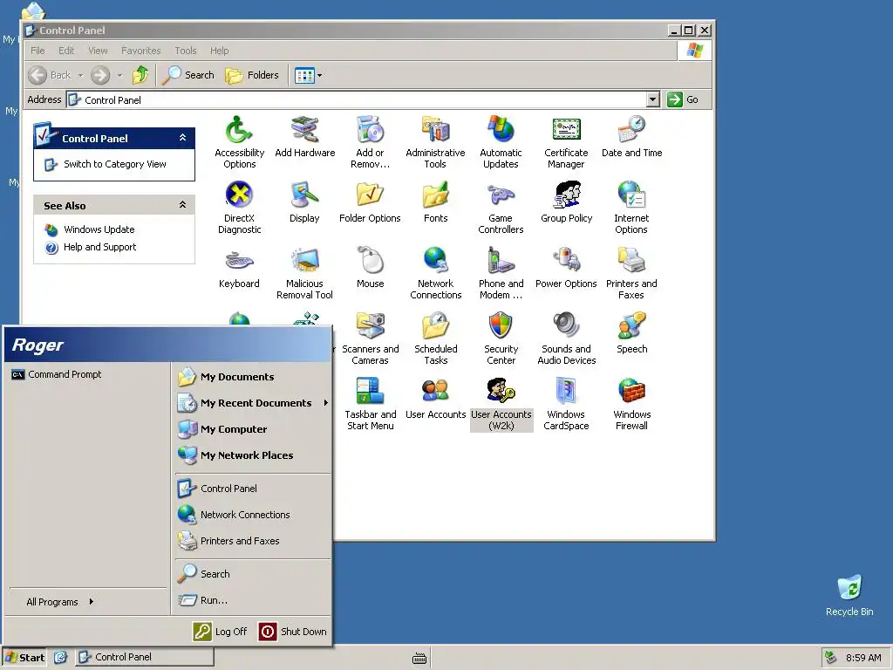Open the Speech applet icon

pos(631,333)
